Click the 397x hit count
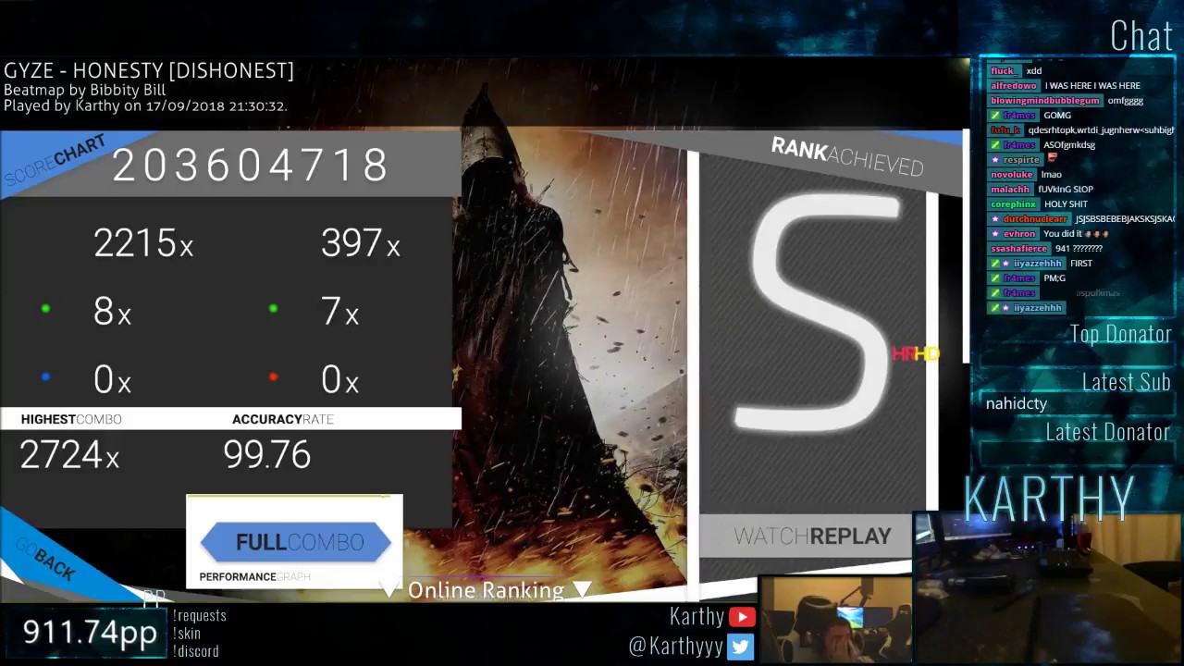1184x666 pixels. (x=361, y=243)
